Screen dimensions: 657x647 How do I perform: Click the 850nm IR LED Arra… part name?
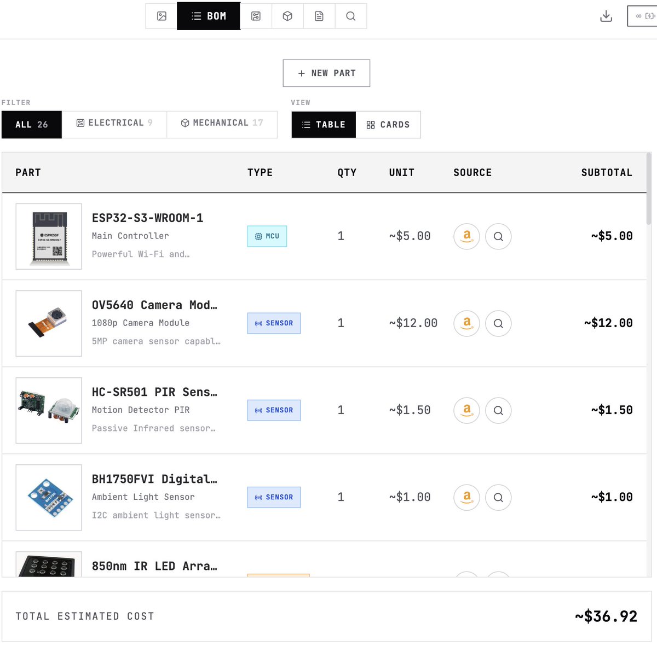point(154,566)
